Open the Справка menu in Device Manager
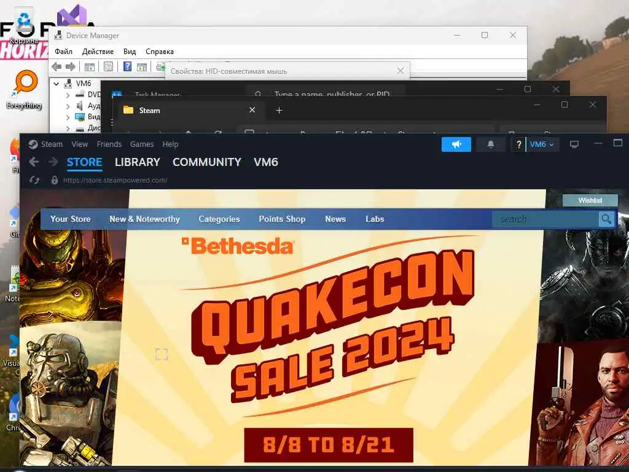This screenshot has width=629, height=472. pos(160,52)
